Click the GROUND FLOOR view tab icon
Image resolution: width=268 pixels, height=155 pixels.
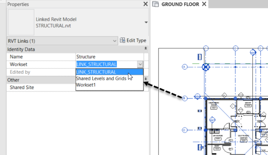156,4
